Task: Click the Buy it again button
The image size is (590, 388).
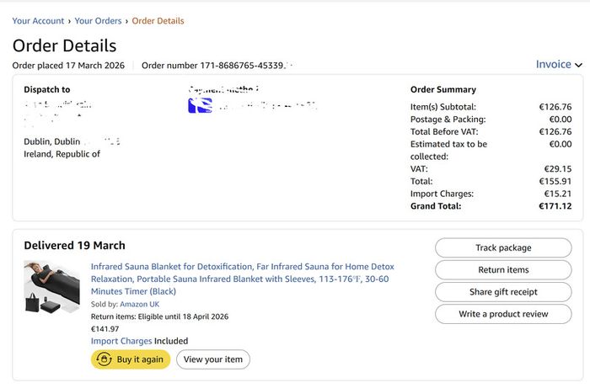Action: (x=131, y=359)
